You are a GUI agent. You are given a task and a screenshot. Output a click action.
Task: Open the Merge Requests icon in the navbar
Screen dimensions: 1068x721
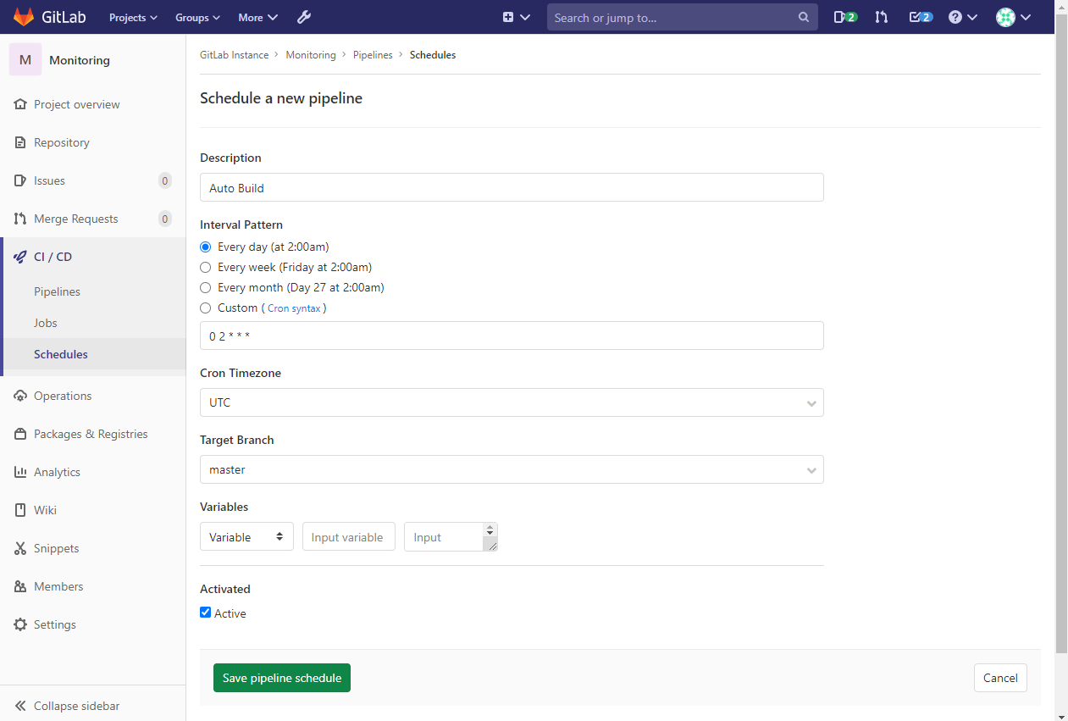click(x=881, y=17)
